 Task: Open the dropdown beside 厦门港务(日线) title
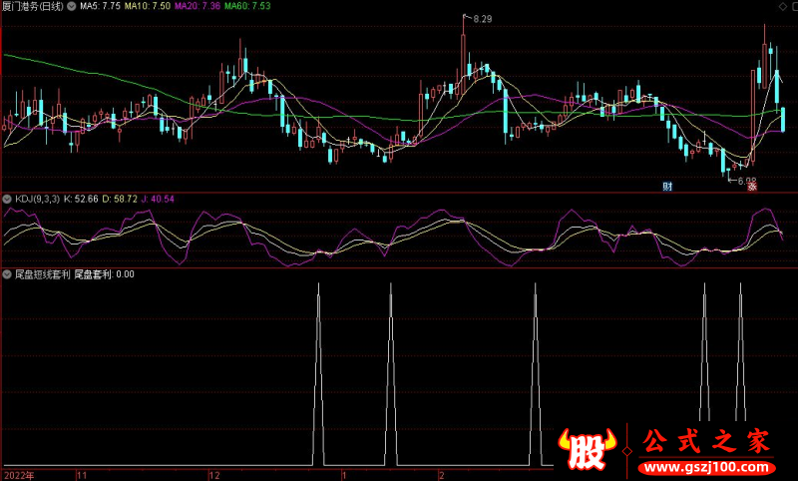tap(70, 6)
